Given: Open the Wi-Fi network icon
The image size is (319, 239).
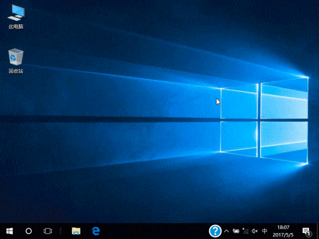Looking at the screenshot, I should tap(246, 231).
